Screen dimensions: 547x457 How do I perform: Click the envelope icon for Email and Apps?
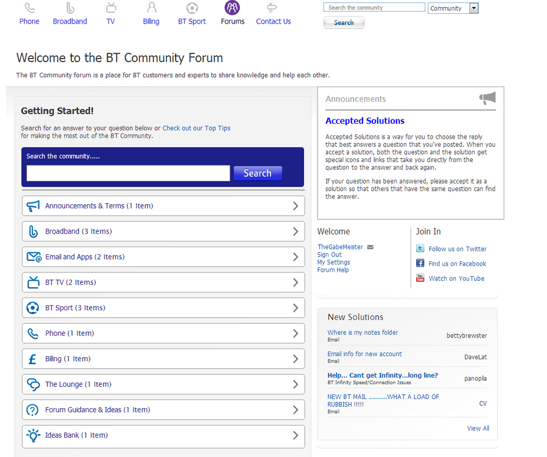coord(34,257)
